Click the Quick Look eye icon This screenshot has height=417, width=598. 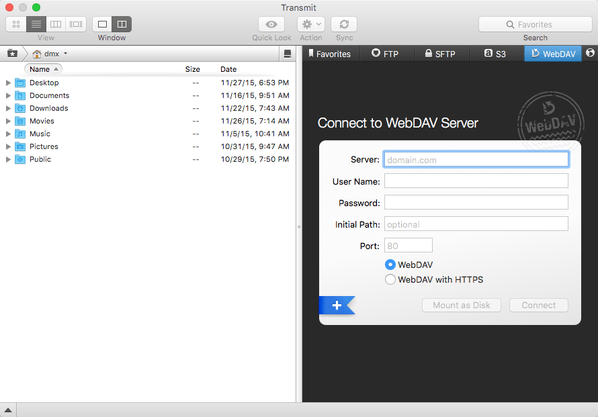(x=271, y=24)
